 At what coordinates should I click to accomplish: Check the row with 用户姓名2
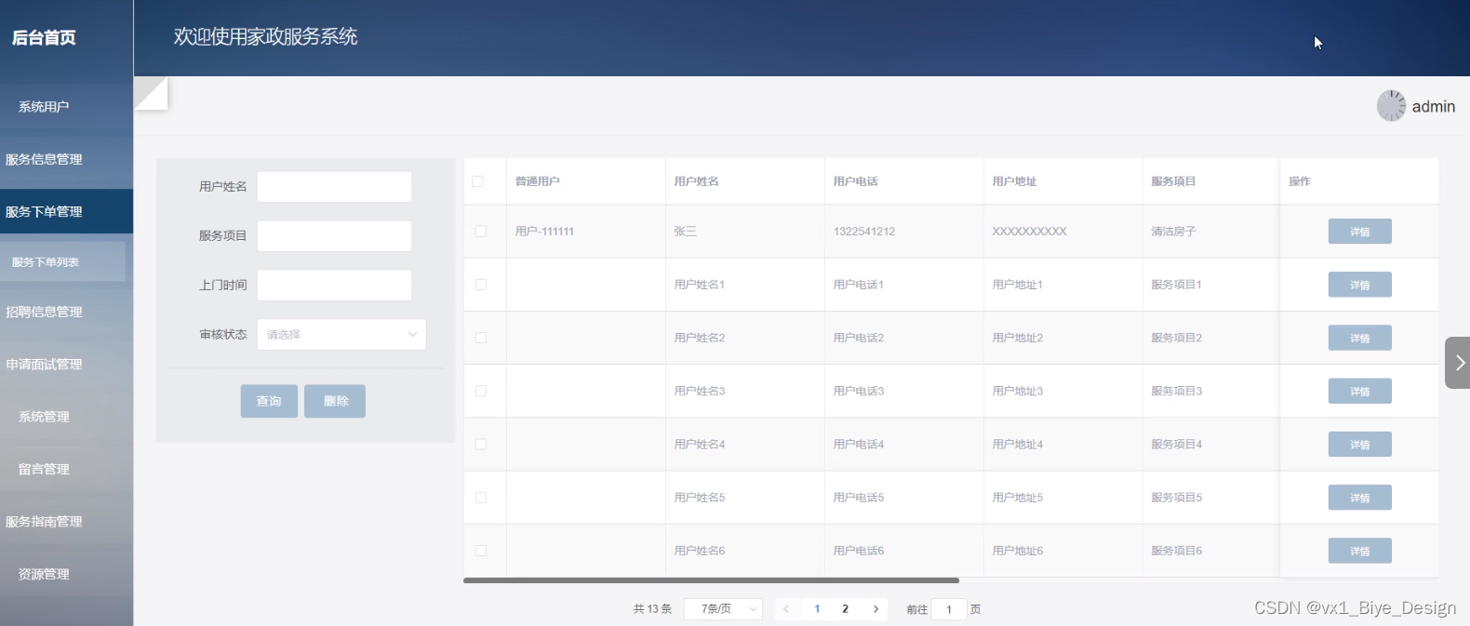click(x=481, y=338)
